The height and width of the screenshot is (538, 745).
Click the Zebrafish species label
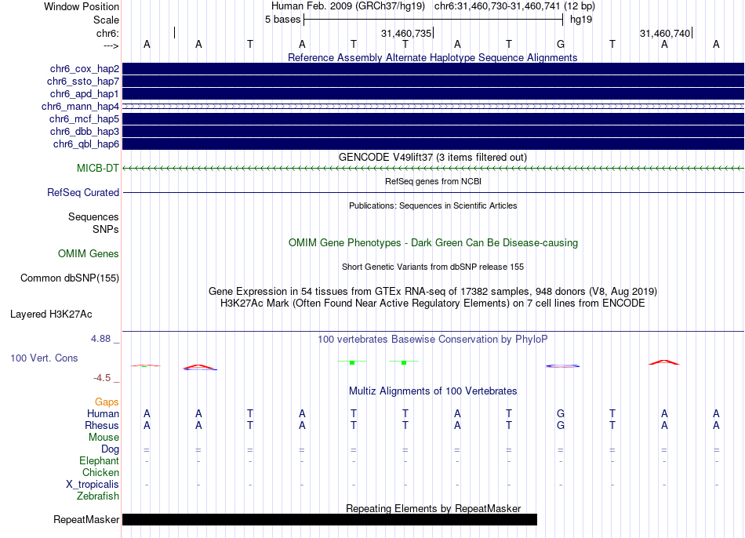click(98, 496)
